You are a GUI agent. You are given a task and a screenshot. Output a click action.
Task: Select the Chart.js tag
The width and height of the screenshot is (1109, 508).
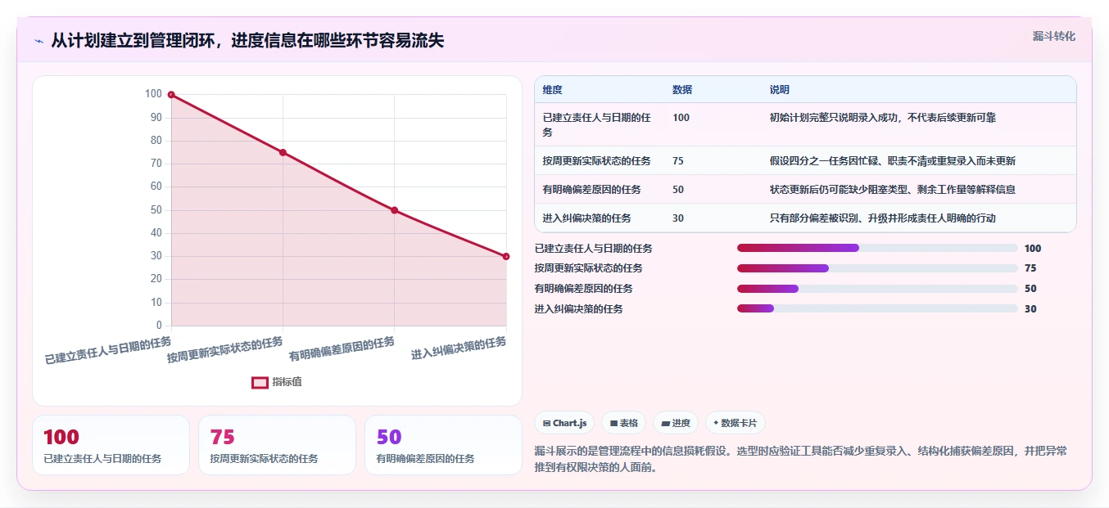click(564, 423)
